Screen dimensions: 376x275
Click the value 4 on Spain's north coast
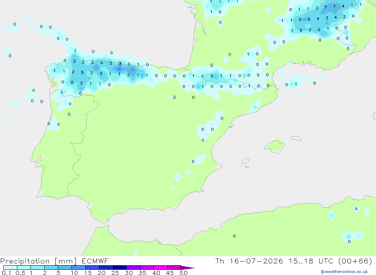pos(102,63)
